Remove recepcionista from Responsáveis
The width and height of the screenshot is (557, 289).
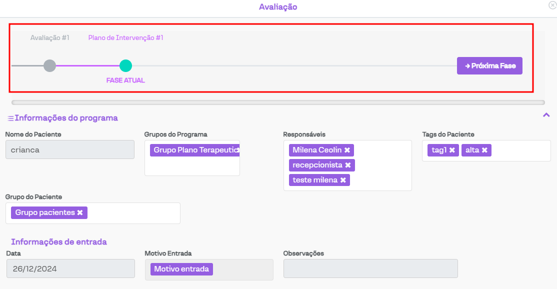[x=348, y=165]
